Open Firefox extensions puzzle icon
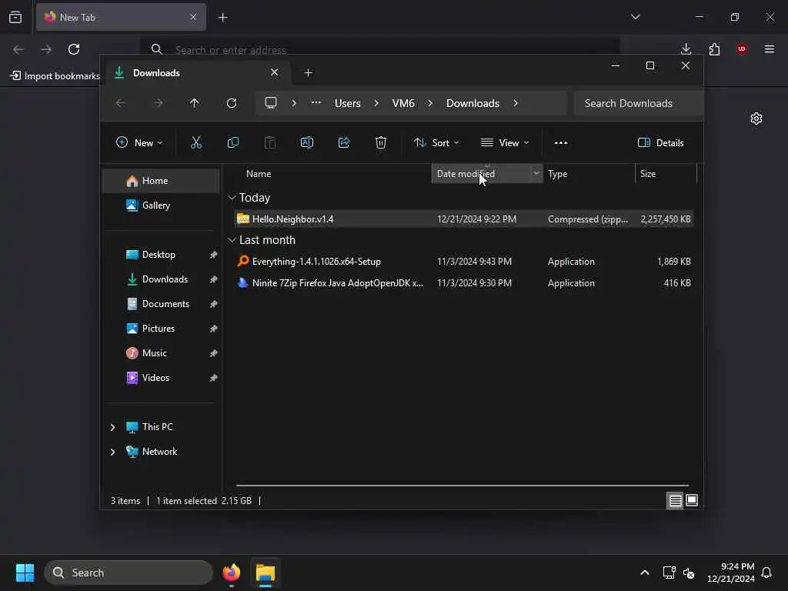The width and height of the screenshot is (788, 591). point(714,49)
